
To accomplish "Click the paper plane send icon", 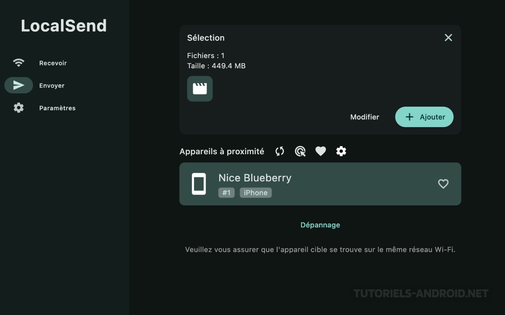I will [19, 85].
